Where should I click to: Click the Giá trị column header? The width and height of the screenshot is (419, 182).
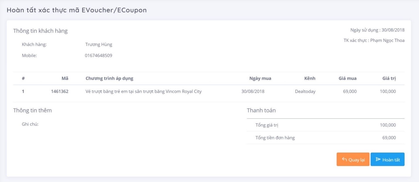[x=389, y=78]
